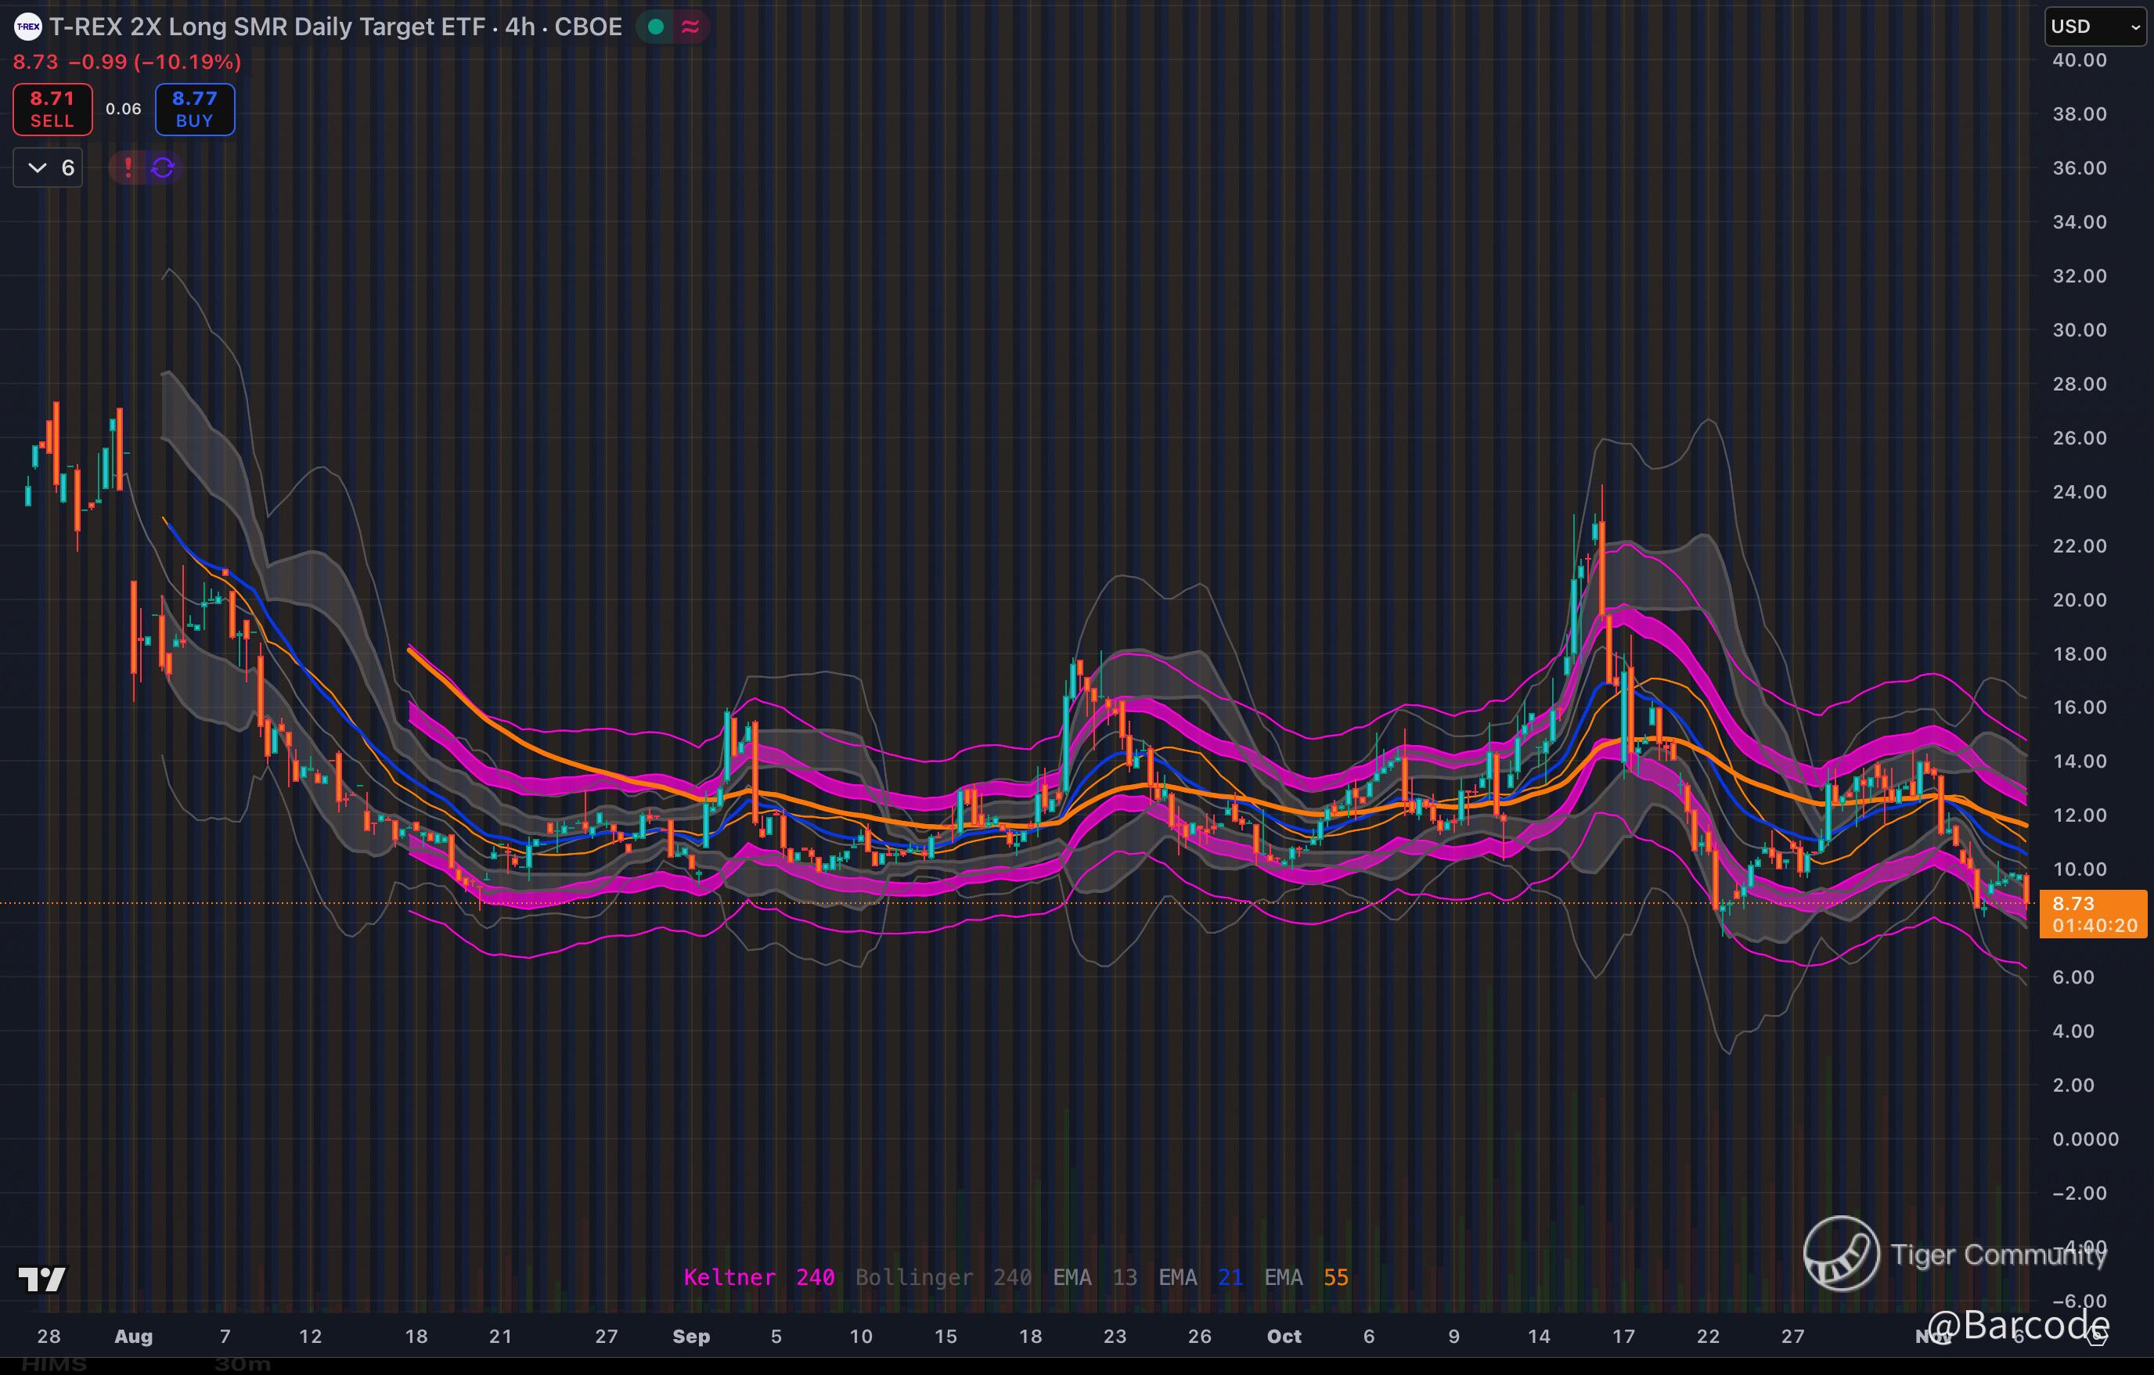Click the EMA 55 legend label
Image resolution: width=2154 pixels, height=1375 pixels.
coord(1305,1276)
